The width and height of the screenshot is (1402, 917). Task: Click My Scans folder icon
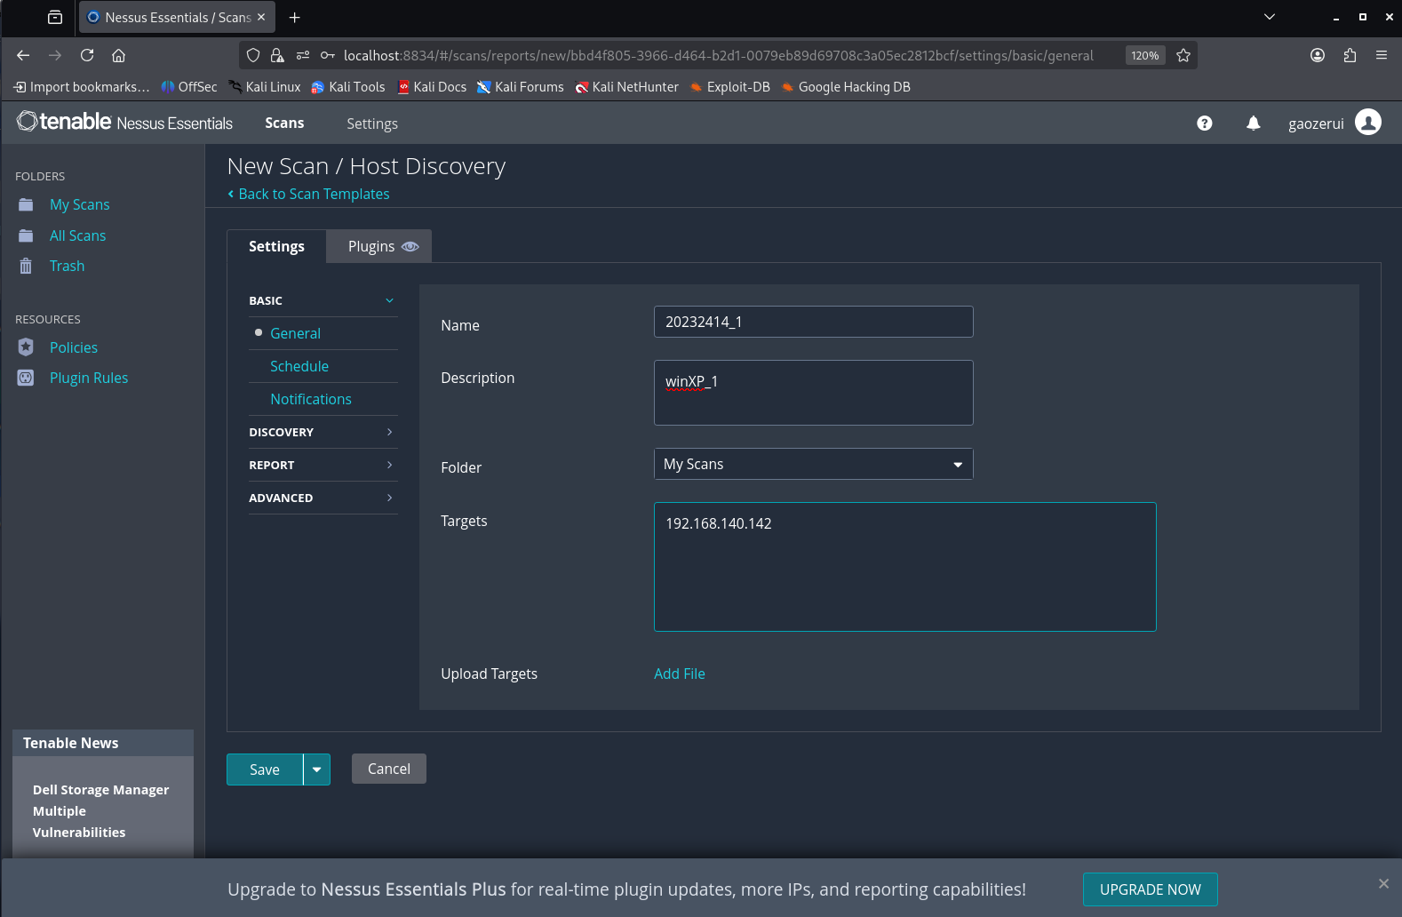(26, 204)
